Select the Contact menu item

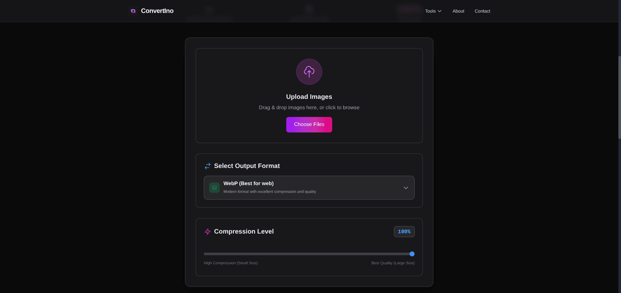click(x=482, y=11)
